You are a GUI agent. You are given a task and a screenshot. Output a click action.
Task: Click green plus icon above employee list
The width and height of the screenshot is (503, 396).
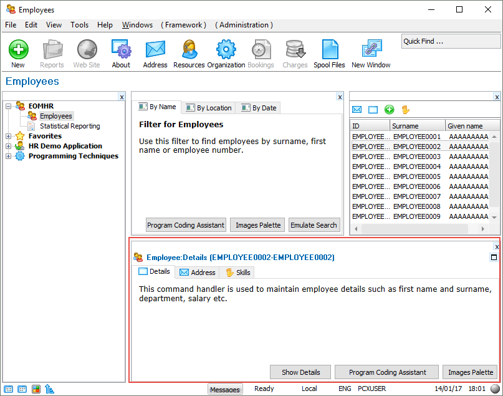coord(390,110)
